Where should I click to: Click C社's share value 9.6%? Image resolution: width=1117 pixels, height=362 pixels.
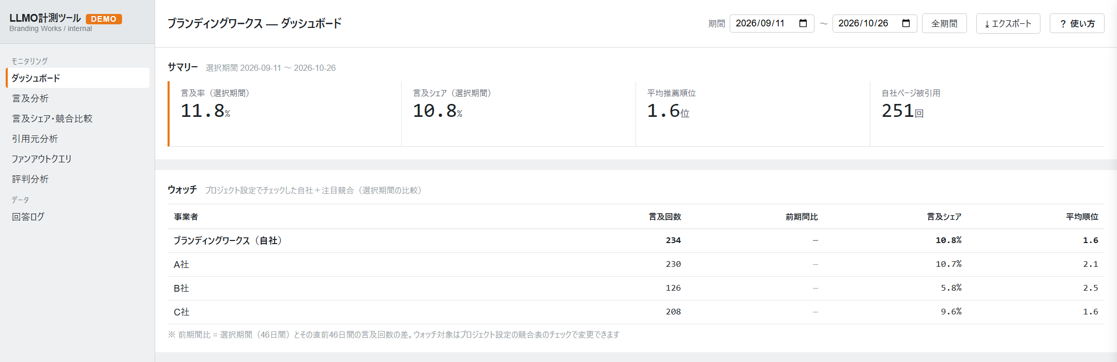pyautogui.click(x=951, y=312)
